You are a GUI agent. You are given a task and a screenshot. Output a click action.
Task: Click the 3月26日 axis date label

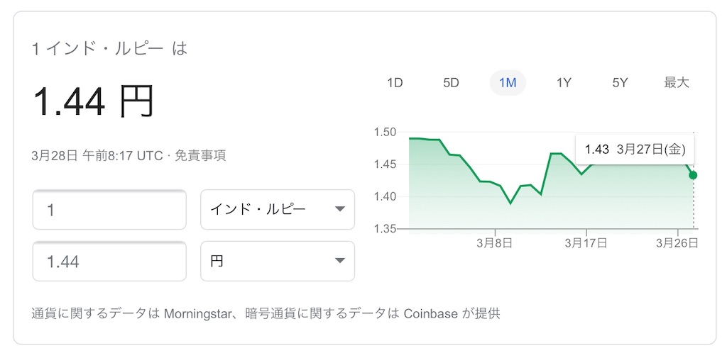pyautogui.click(x=677, y=243)
